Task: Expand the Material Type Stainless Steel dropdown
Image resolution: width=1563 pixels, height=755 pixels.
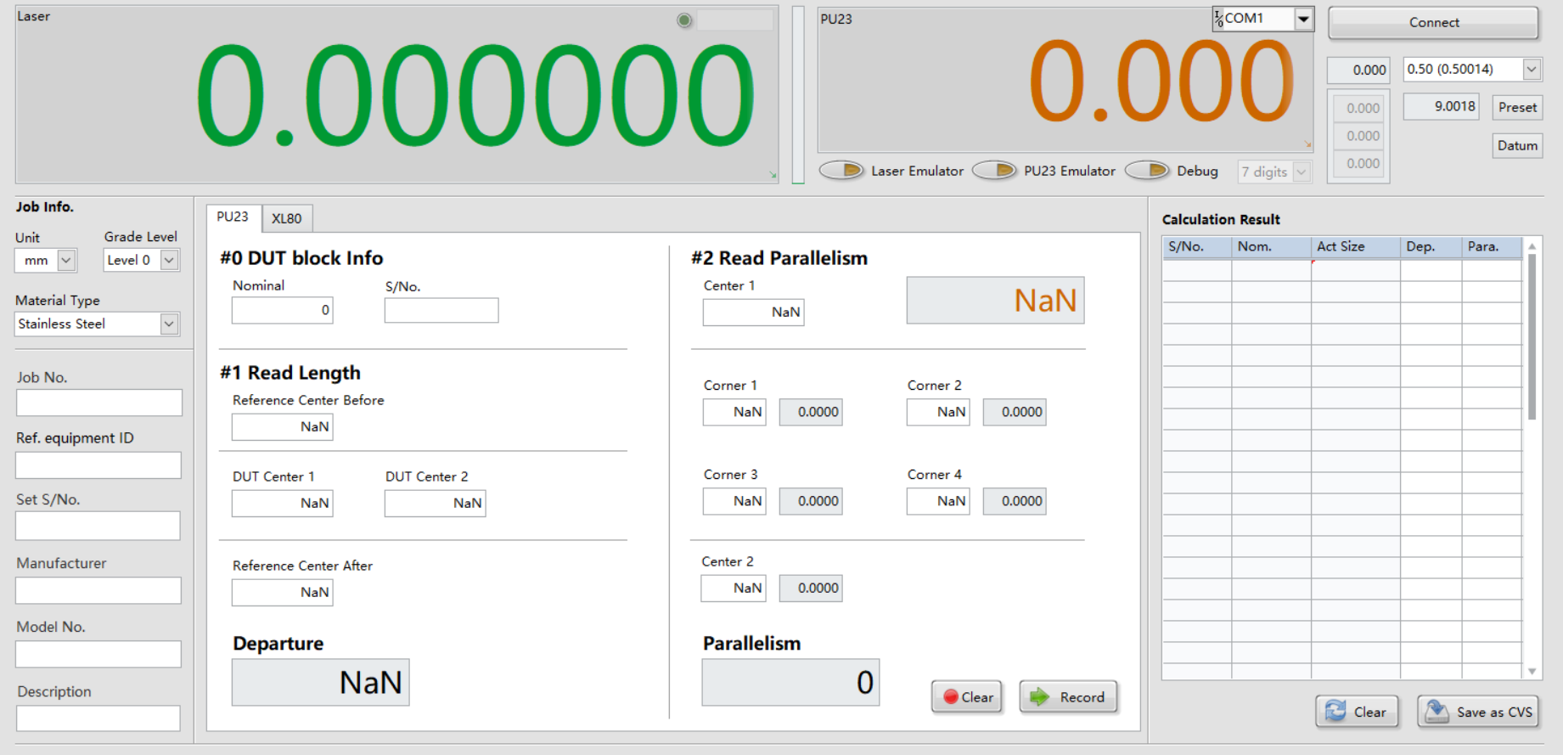Action: coord(169,324)
